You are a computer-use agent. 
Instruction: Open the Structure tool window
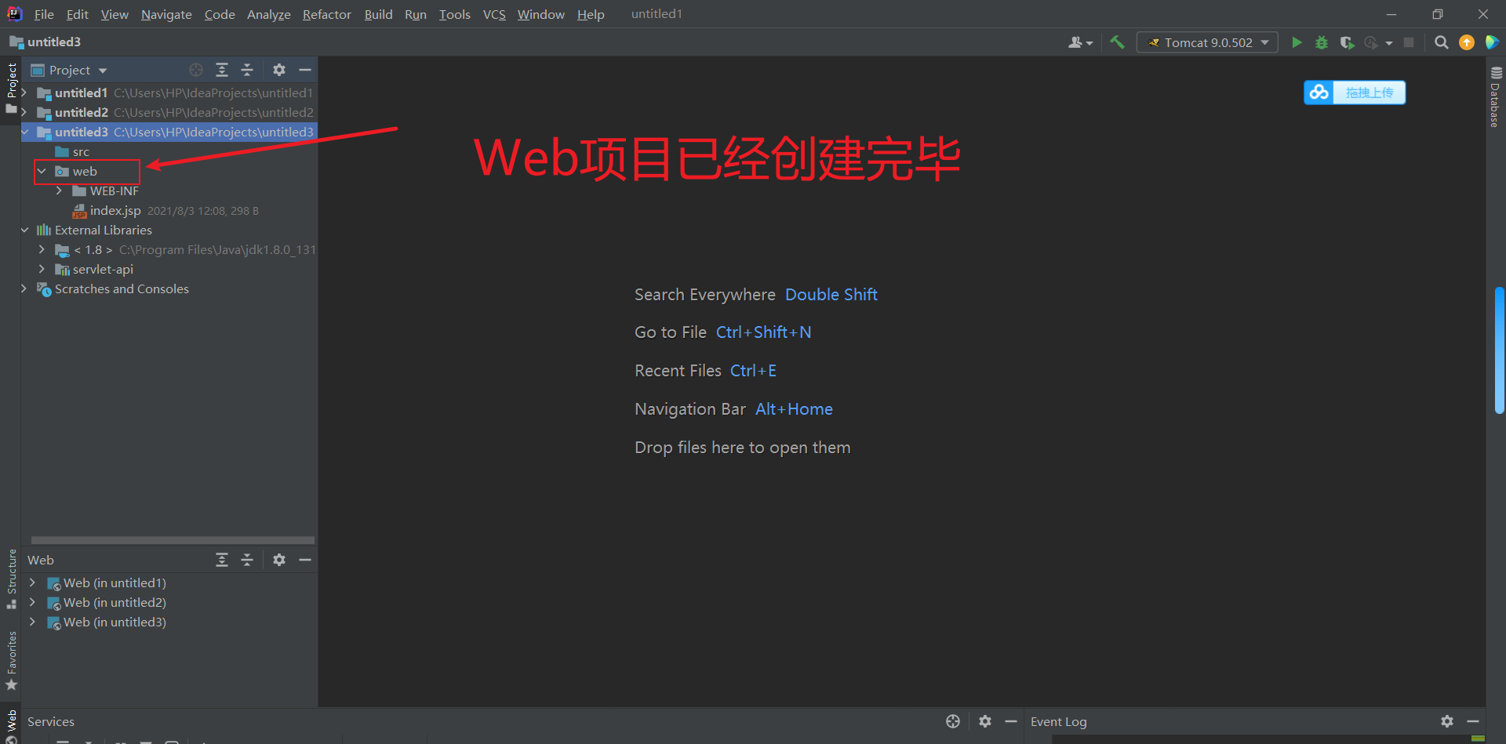11,576
